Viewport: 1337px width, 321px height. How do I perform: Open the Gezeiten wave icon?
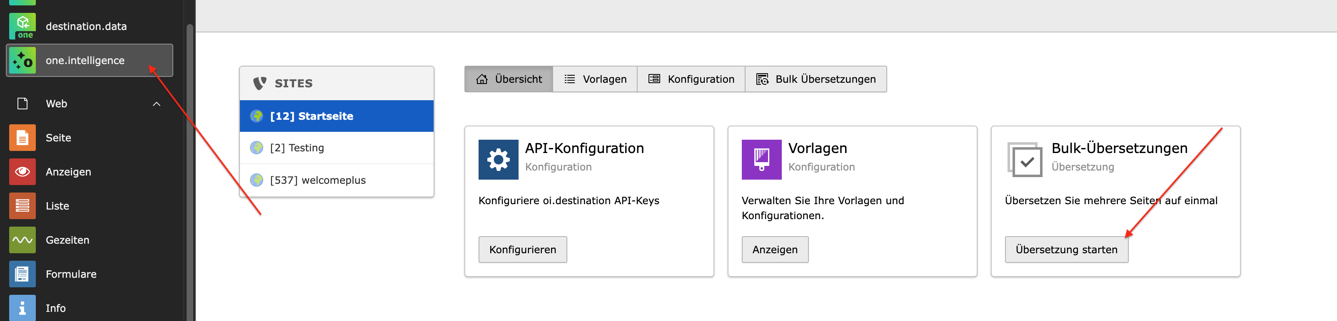click(22, 240)
